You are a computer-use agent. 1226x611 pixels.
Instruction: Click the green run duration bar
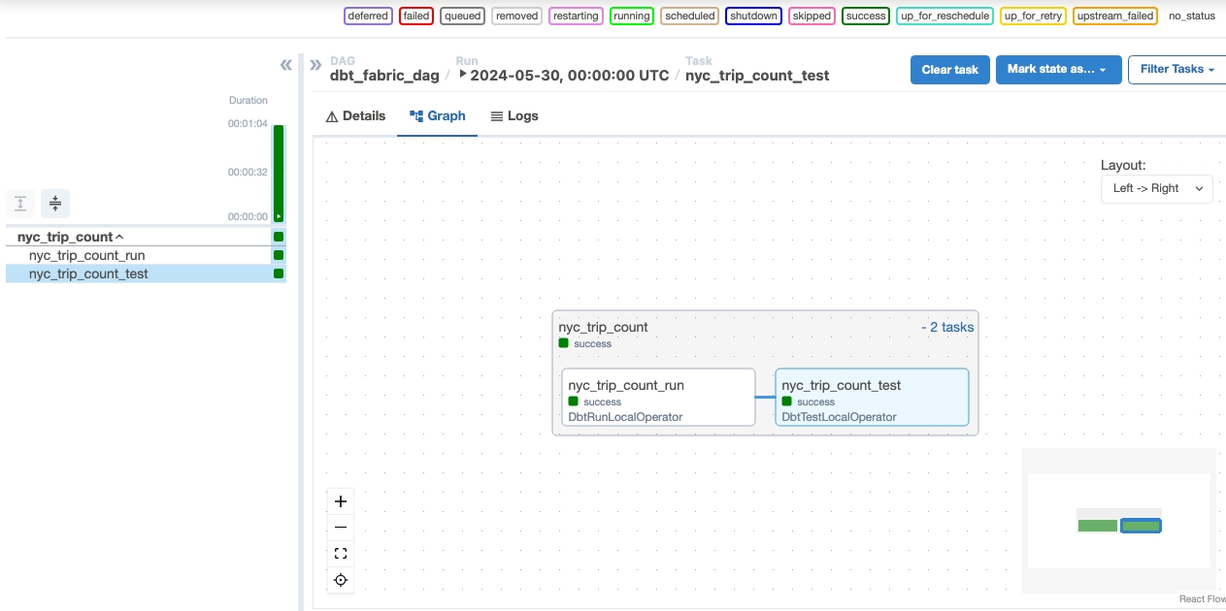[x=279, y=173]
